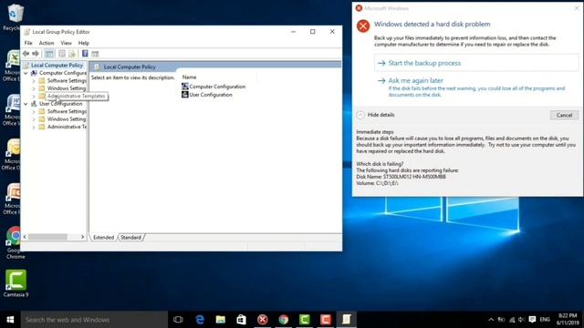Select User Configuration in the tree
The image size is (584, 328).
tap(61, 104)
